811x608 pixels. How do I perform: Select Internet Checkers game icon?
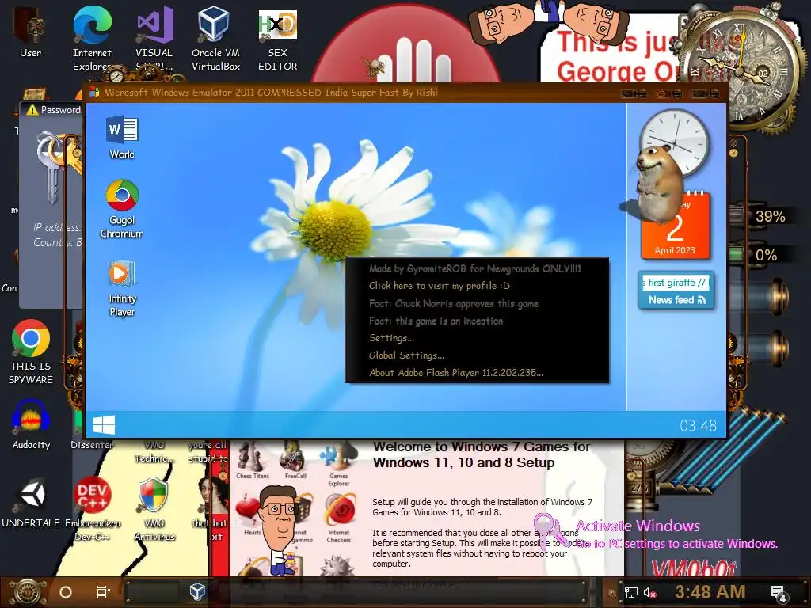[339, 518]
